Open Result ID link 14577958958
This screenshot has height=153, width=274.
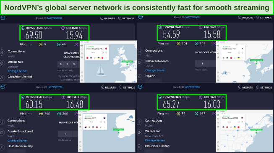tap(55, 18)
